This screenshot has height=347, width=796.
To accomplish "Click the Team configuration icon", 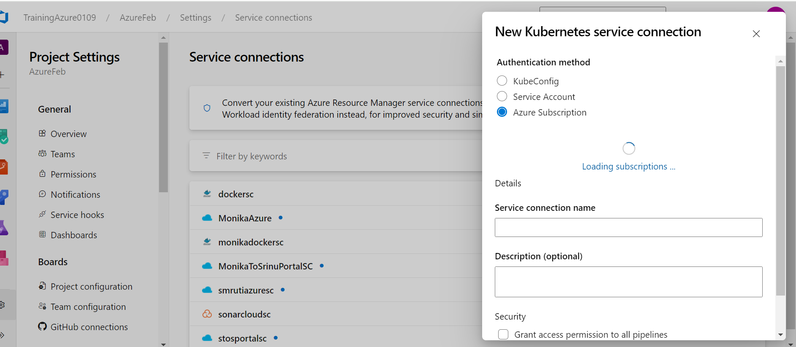I will tap(42, 306).
